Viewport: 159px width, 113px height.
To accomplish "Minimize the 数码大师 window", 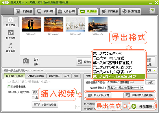I will [x=151, y=3].
